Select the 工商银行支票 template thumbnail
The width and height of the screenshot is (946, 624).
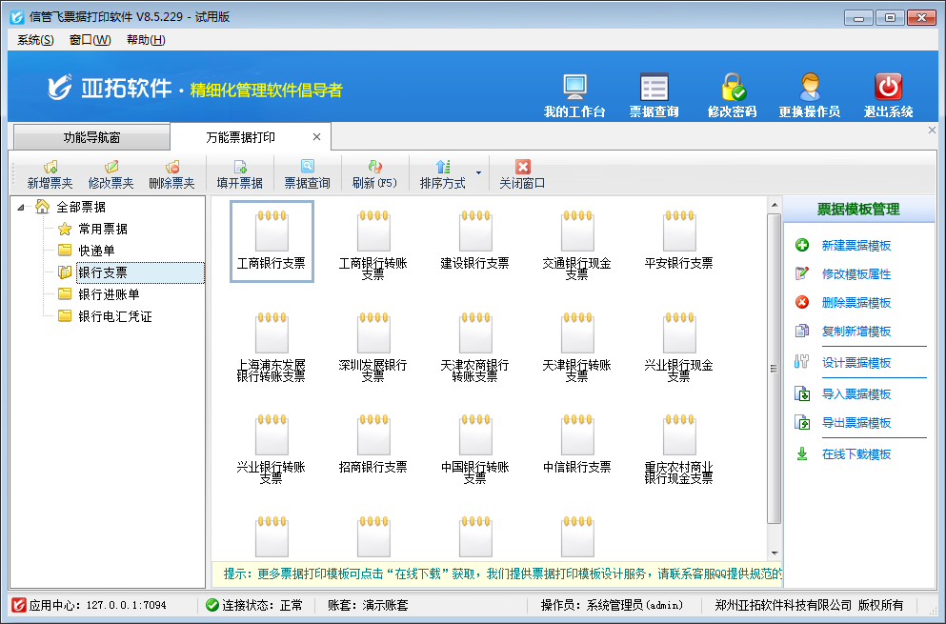pos(272,242)
